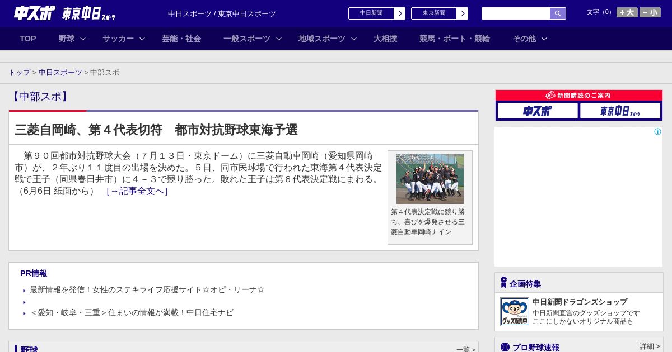This screenshot has width=672, height=352.
Task: Open the 三菱自岡崎 article headline
Action: [x=156, y=130]
